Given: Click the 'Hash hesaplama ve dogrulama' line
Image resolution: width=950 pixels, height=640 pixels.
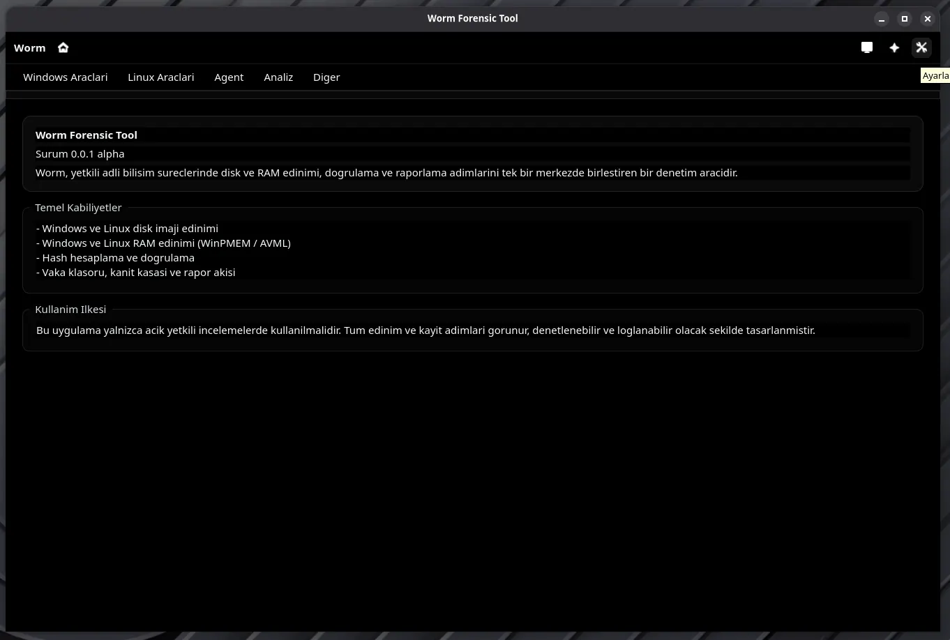Looking at the screenshot, I should click(115, 258).
